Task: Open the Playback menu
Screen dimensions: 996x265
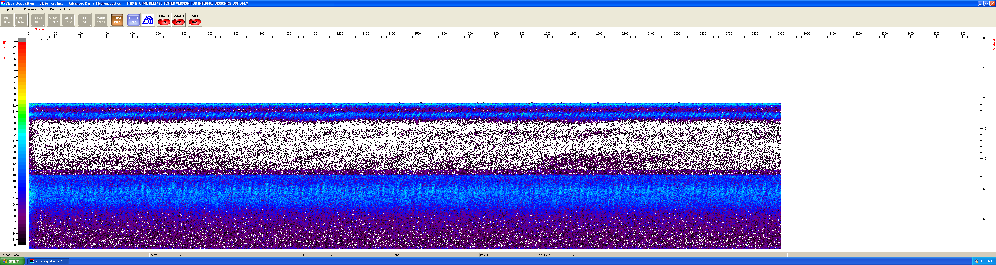Action: point(55,9)
